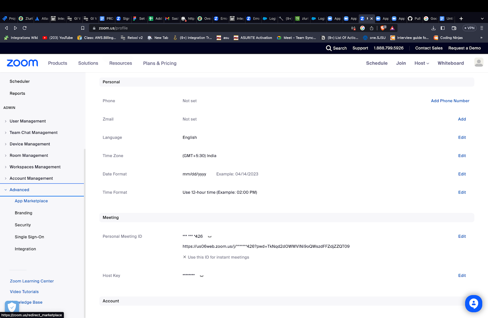Screen dimensions: 488x318
Task: Click Add for Zmail
Action: click(462, 119)
